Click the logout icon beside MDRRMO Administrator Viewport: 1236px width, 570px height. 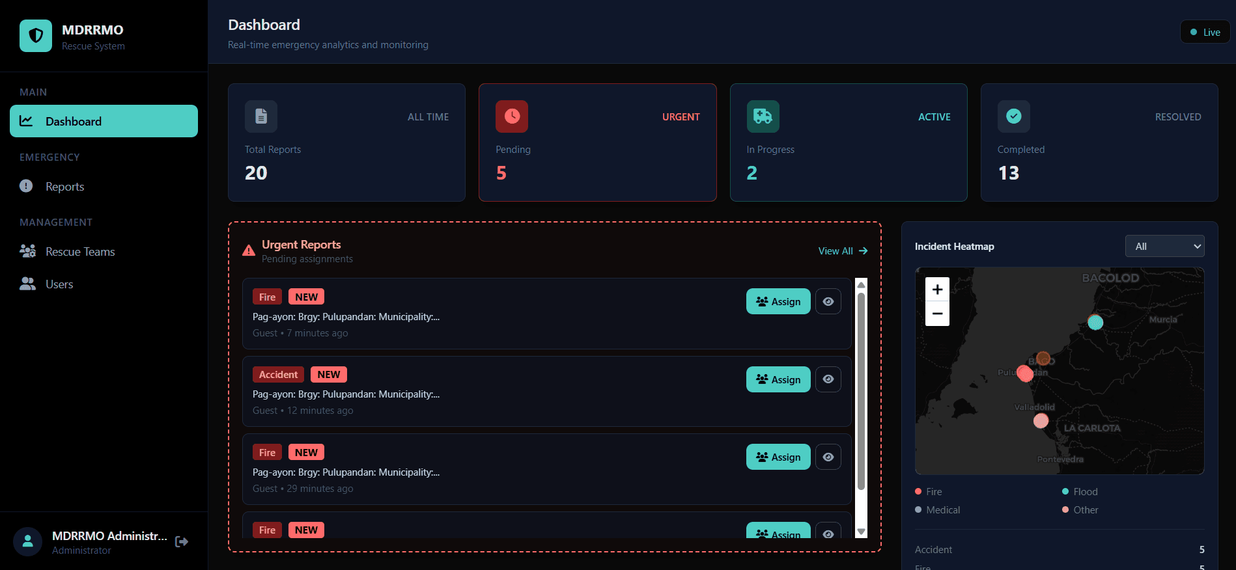(182, 541)
